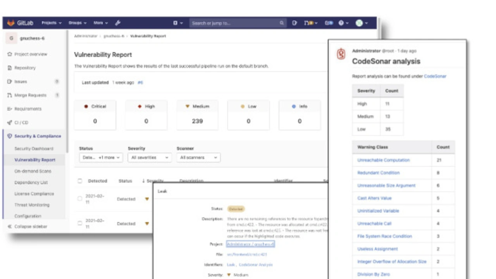This screenshot has height=279, width=496.
Task: Check the first vulnerability row checkbox
Action: coord(80,199)
